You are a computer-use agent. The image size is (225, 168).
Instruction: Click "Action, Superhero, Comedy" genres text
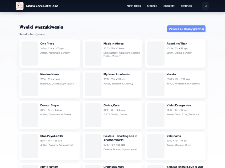(118, 83)
